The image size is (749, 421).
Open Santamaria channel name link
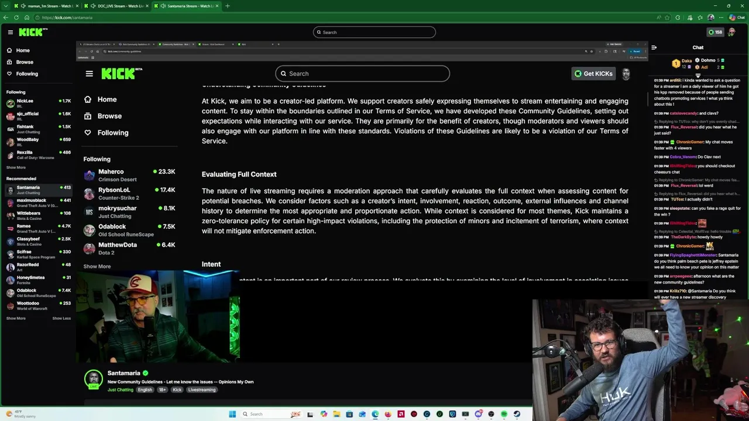tap(123, 373)
